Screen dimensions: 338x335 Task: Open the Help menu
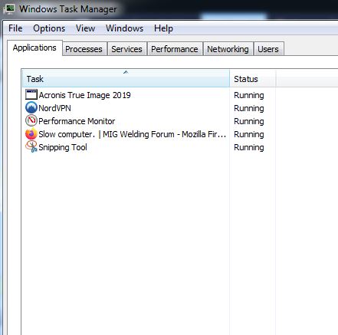[163, 28]
